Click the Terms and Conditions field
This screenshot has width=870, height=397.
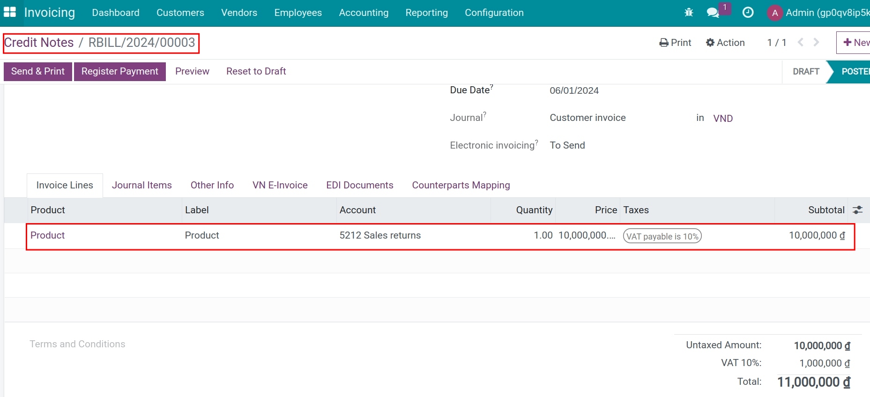pyautogui.click(x=77, y=344)
